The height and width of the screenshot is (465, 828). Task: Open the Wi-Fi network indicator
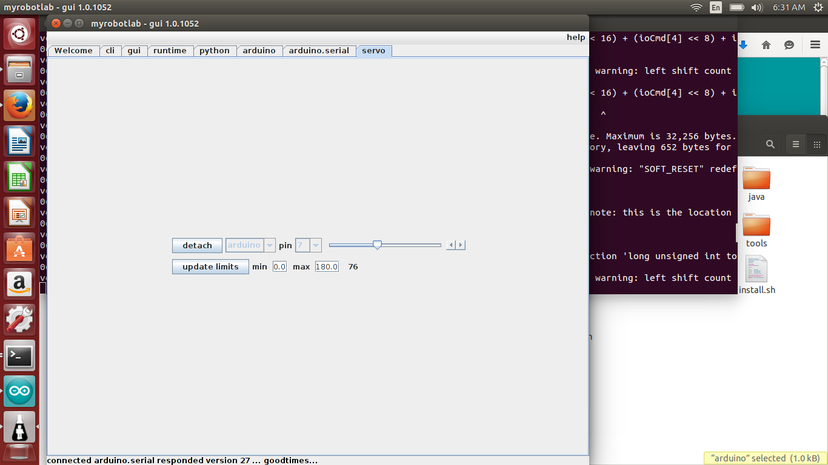pos(696,7)
